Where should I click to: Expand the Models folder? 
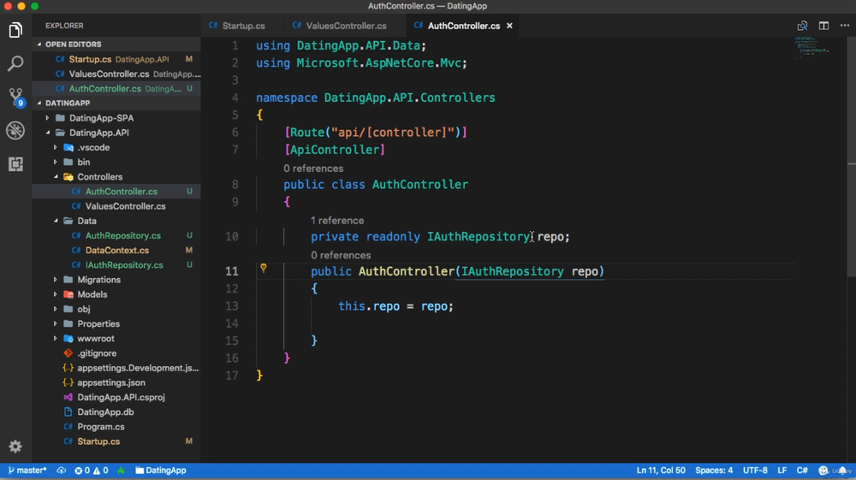coord(116,294)
